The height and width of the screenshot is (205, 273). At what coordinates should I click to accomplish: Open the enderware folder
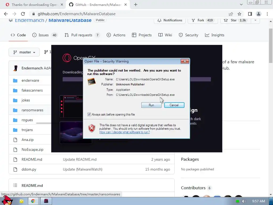coord(30,81)
